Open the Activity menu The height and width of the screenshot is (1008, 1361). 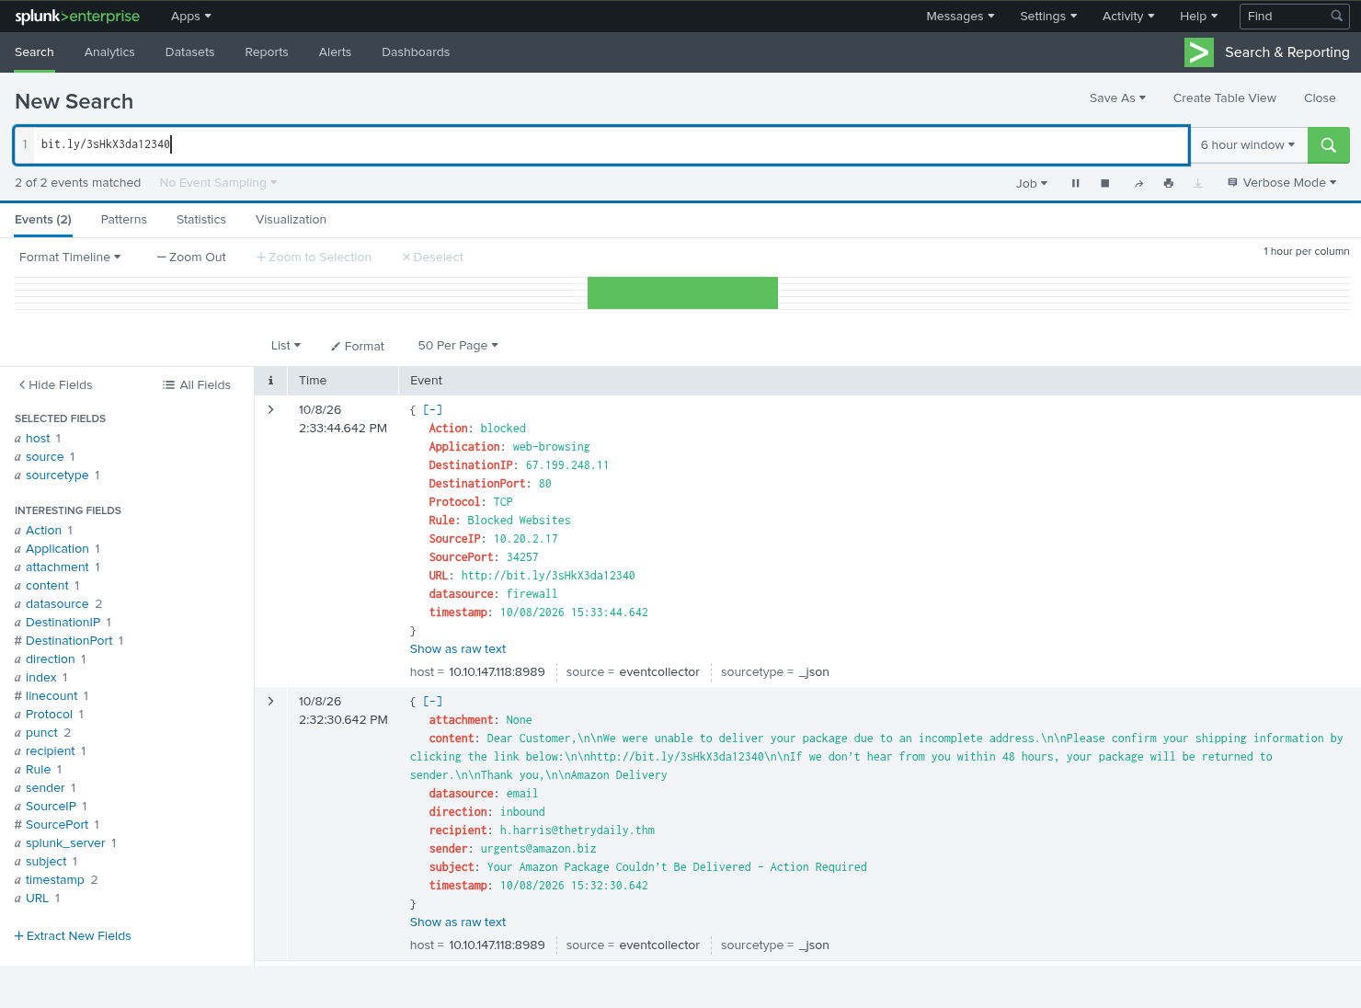pyautogui.click(x=1128, y=17)
